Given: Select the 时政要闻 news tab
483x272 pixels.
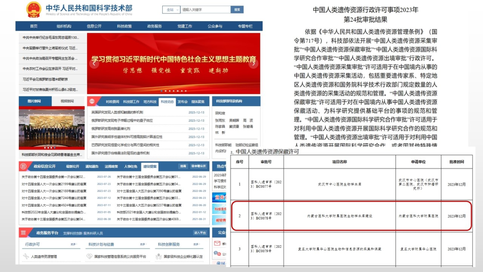Looking at the screenshot, I should coord(112,102).
